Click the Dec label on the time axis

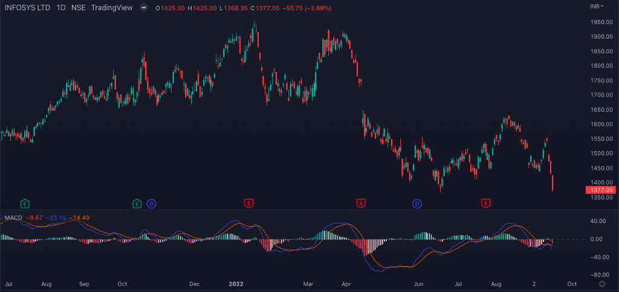click(x=194, y=284)
